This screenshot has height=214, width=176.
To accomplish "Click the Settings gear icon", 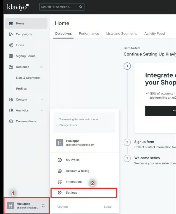I will tap(60, 193).
